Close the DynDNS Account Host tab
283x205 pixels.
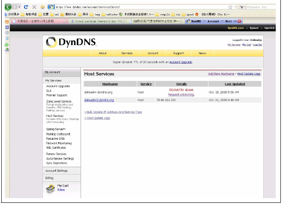(x=239, y=21)
